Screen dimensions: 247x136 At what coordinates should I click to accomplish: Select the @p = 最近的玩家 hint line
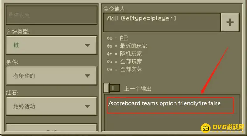click(127, 46)
